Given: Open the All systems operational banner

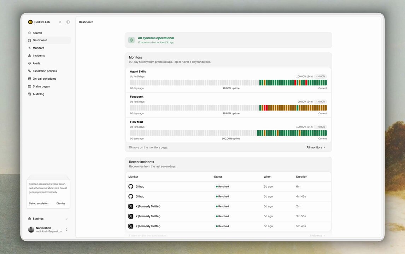Looking at the screenshot, I should coord(228,40).
